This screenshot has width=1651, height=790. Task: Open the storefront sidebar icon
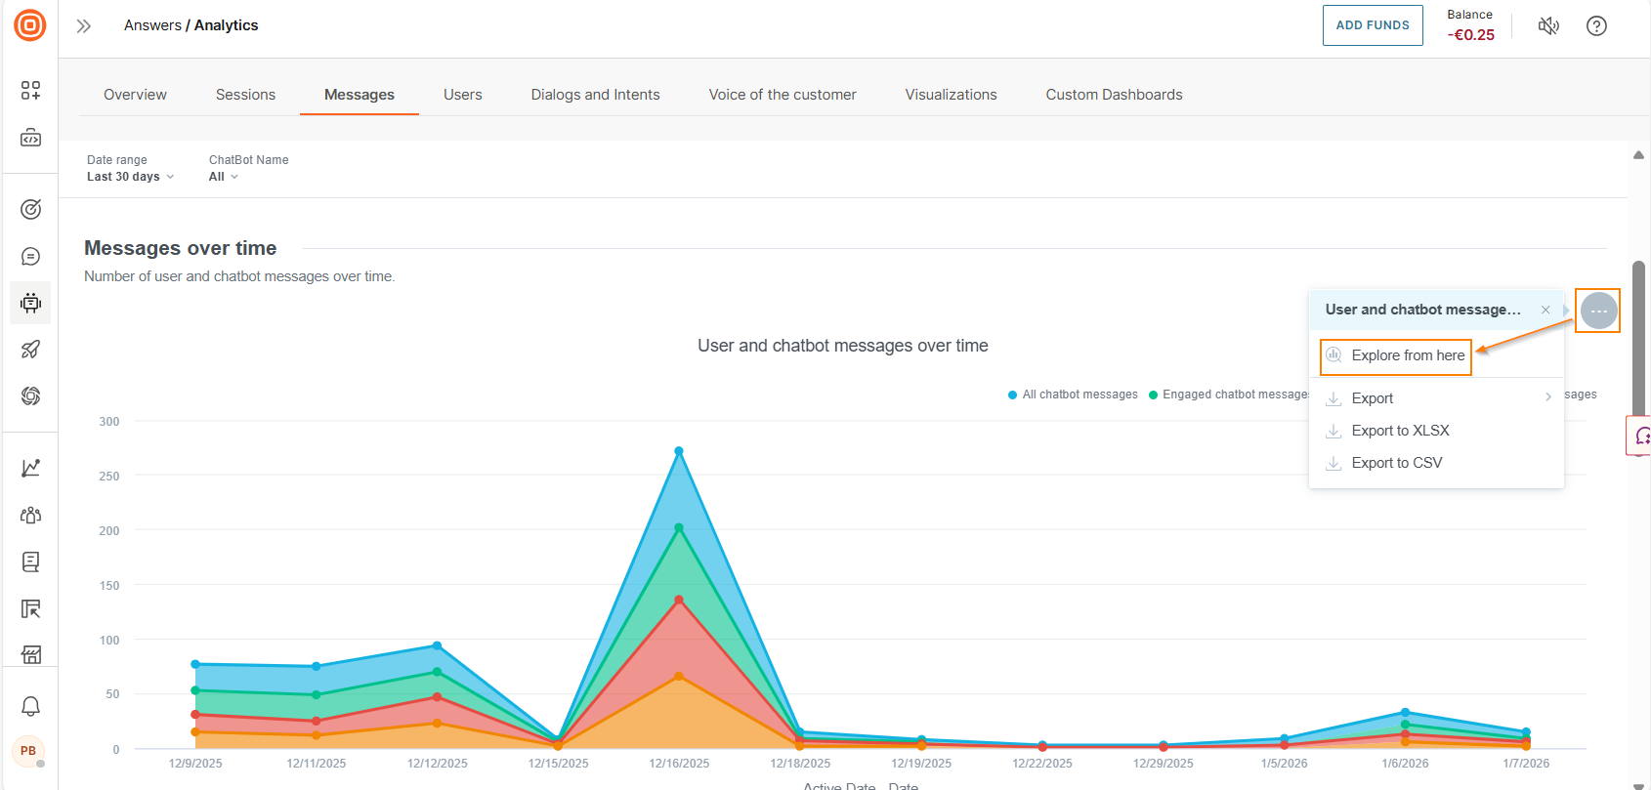point(30,654)
